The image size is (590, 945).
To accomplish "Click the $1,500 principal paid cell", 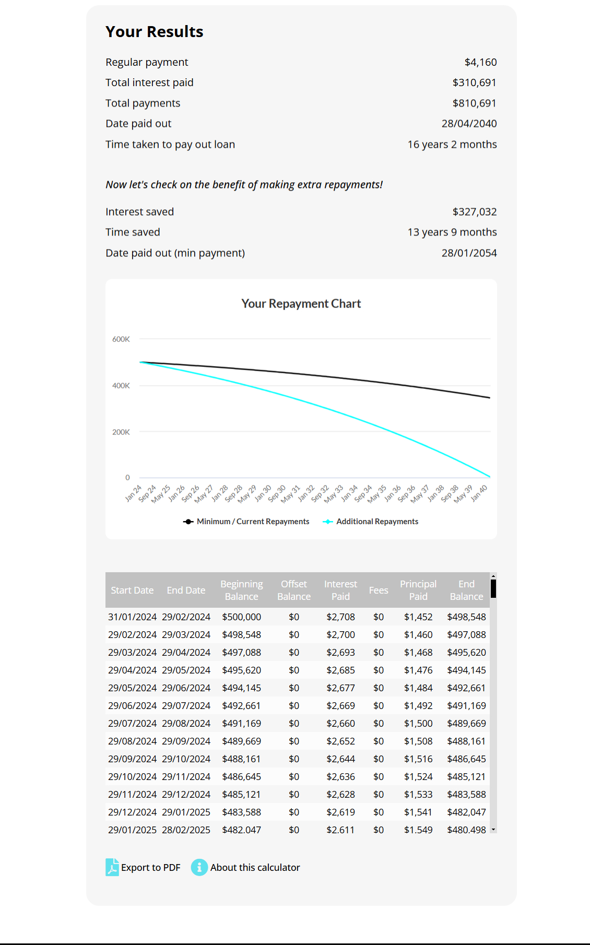I will click(x=418, y=723).
